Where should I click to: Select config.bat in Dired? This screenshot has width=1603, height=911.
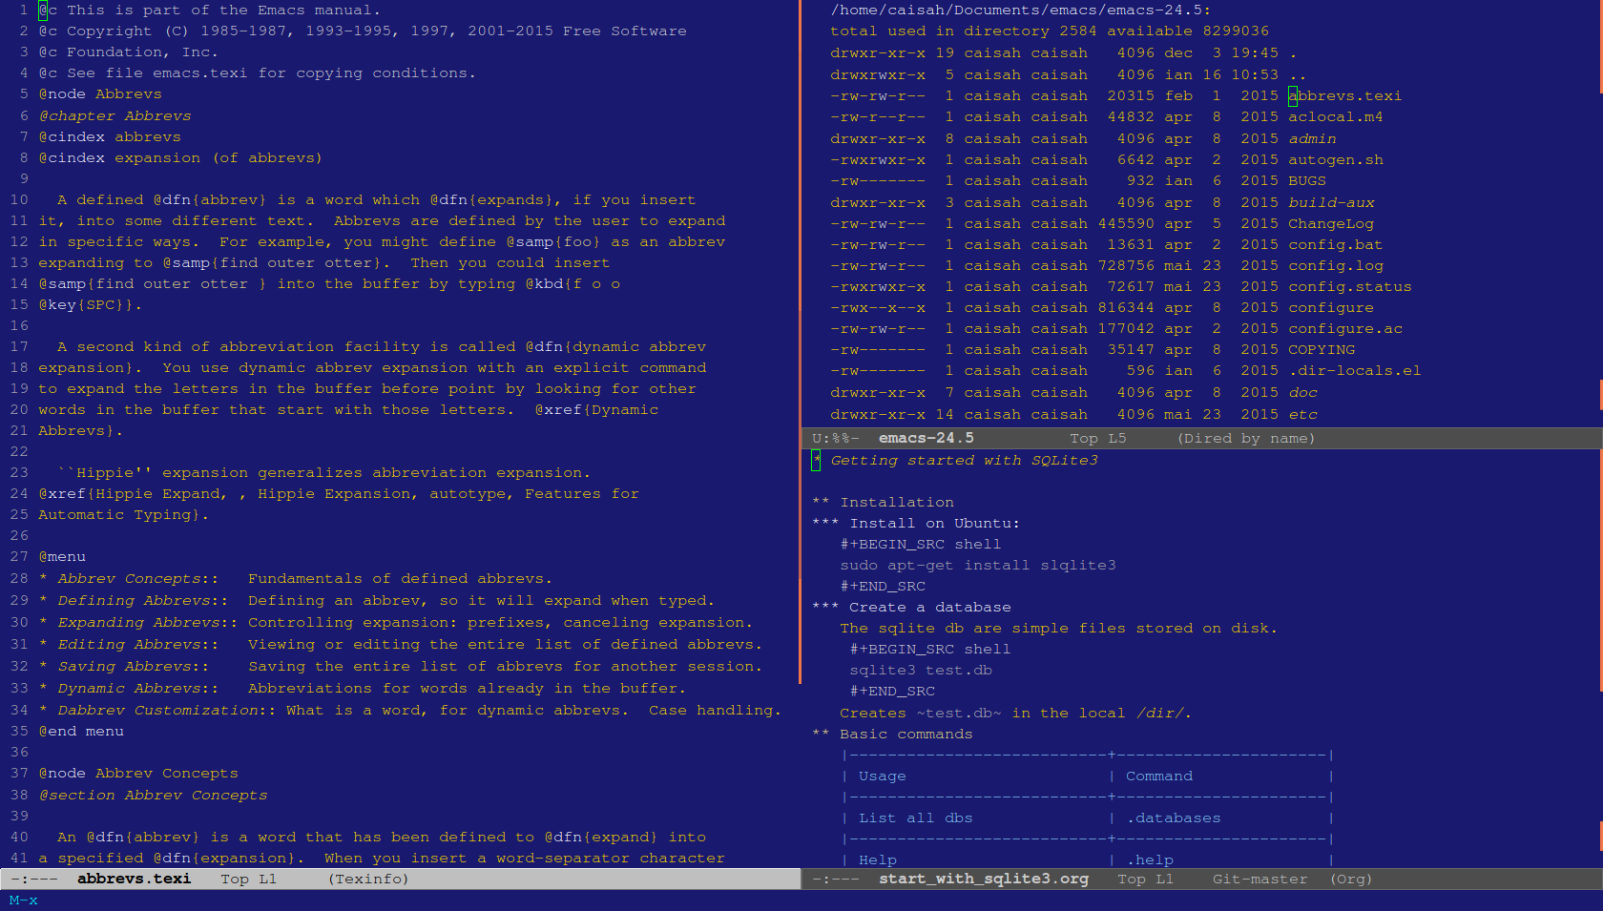click(x=1335, y=244)
